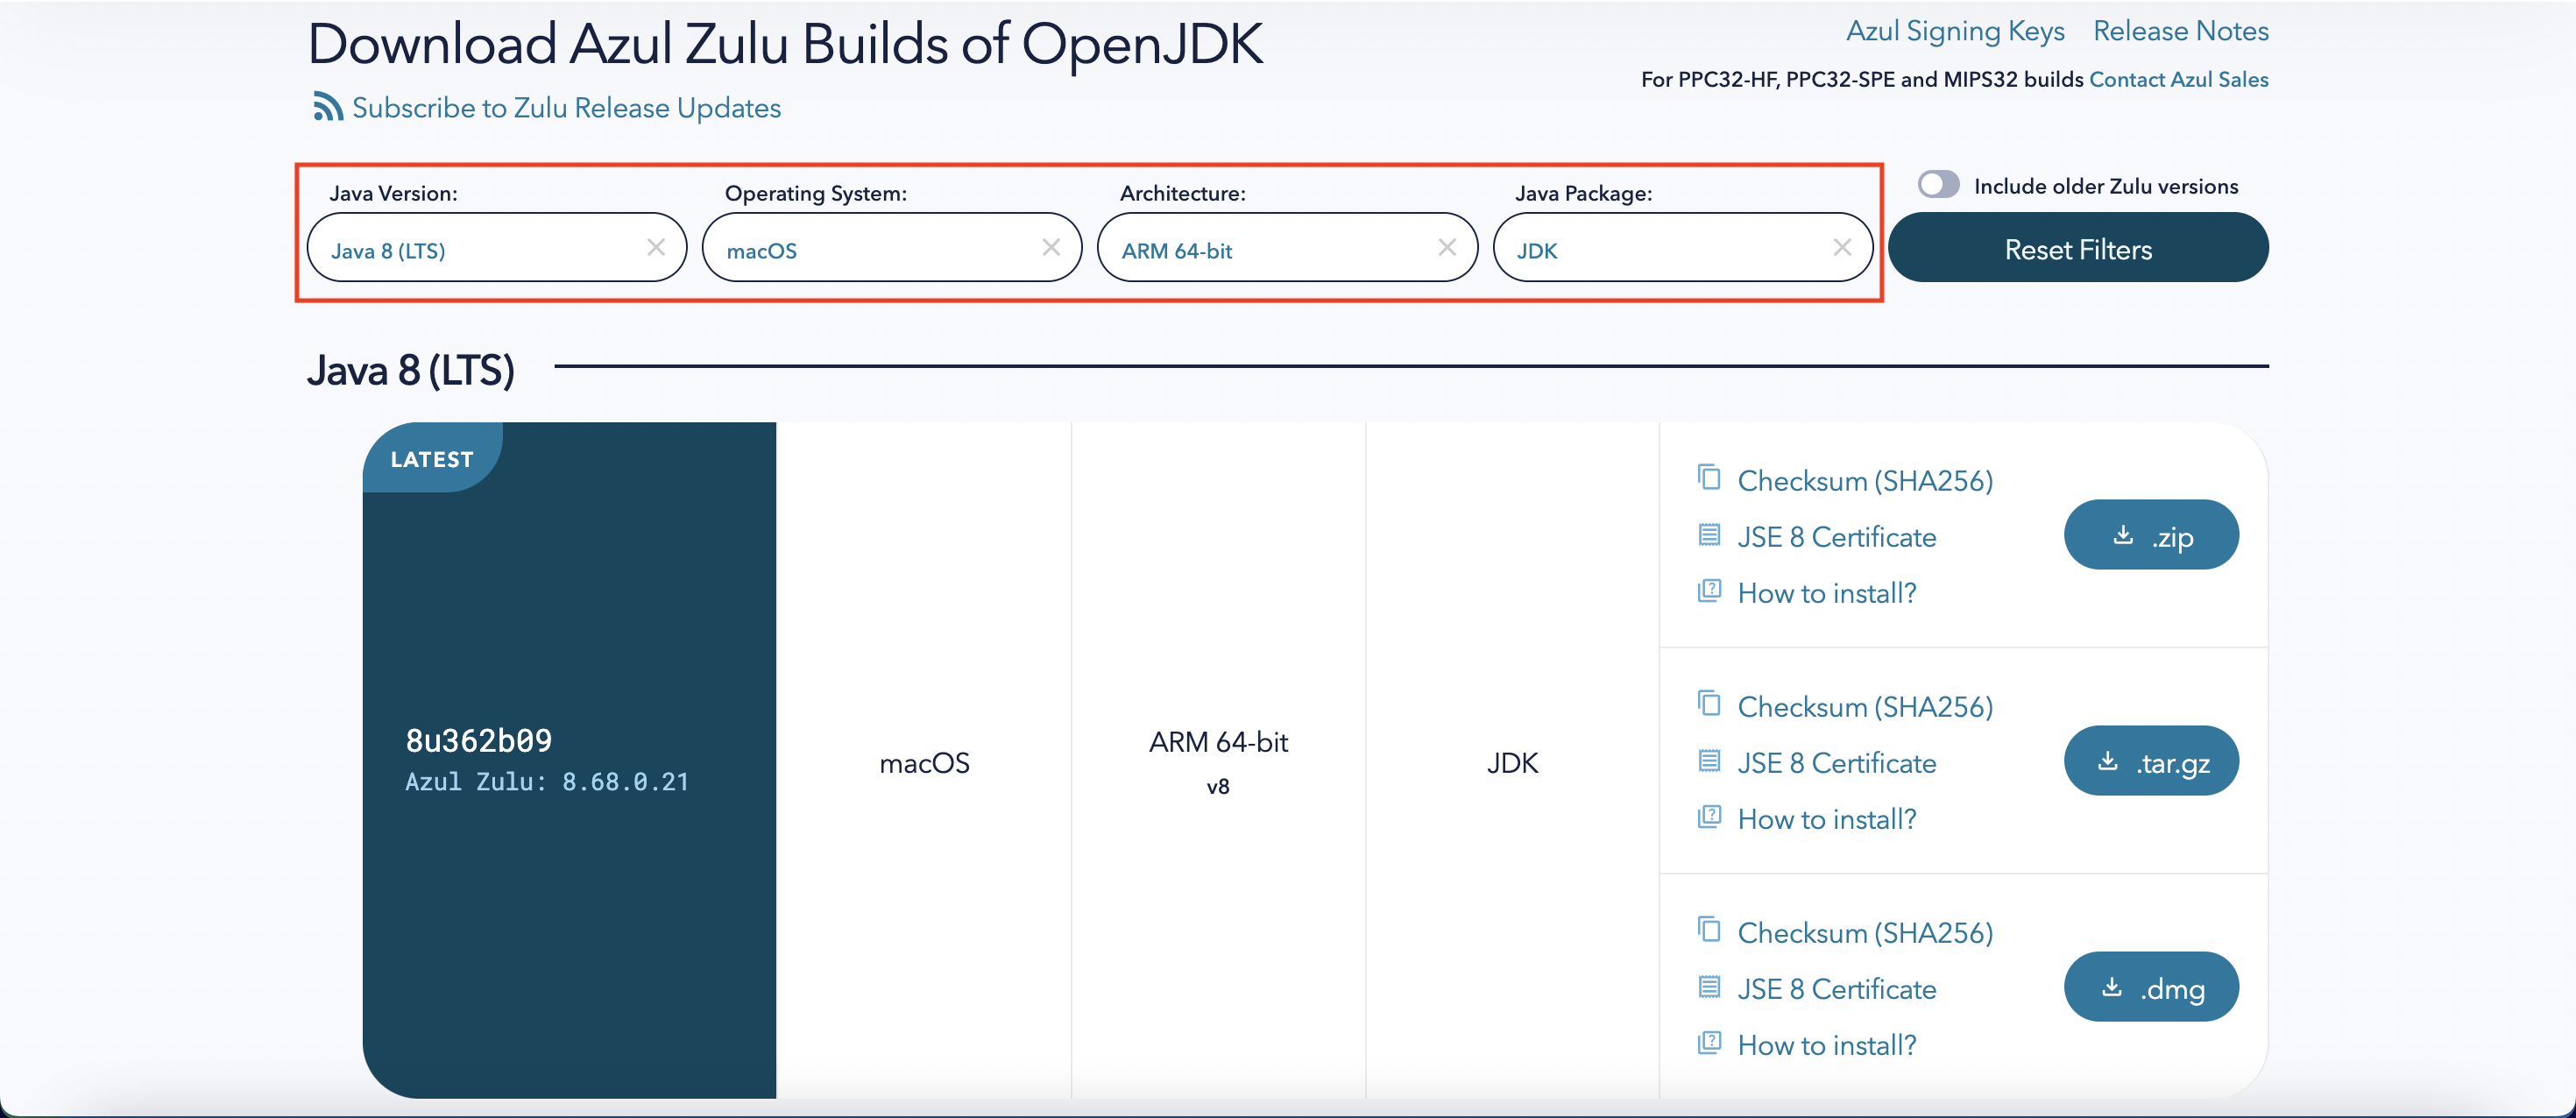Click certificate icon beside .tar.gz JSE 8 Certificate
Screen dimensions: 2576x1118
click(1709, 762)
